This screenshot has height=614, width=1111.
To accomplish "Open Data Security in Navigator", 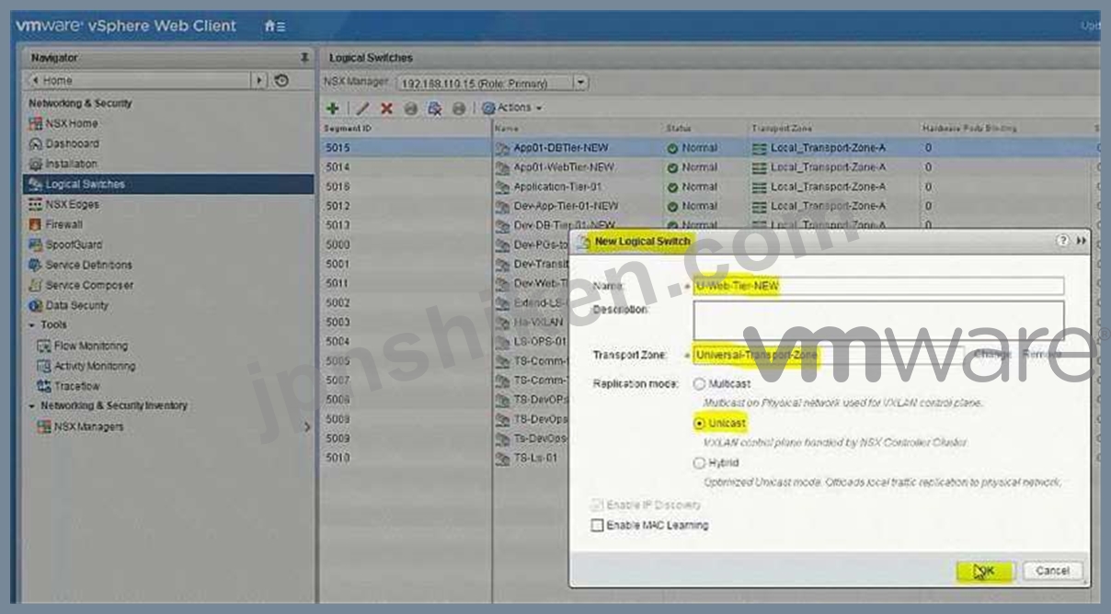I will (76, 305).
